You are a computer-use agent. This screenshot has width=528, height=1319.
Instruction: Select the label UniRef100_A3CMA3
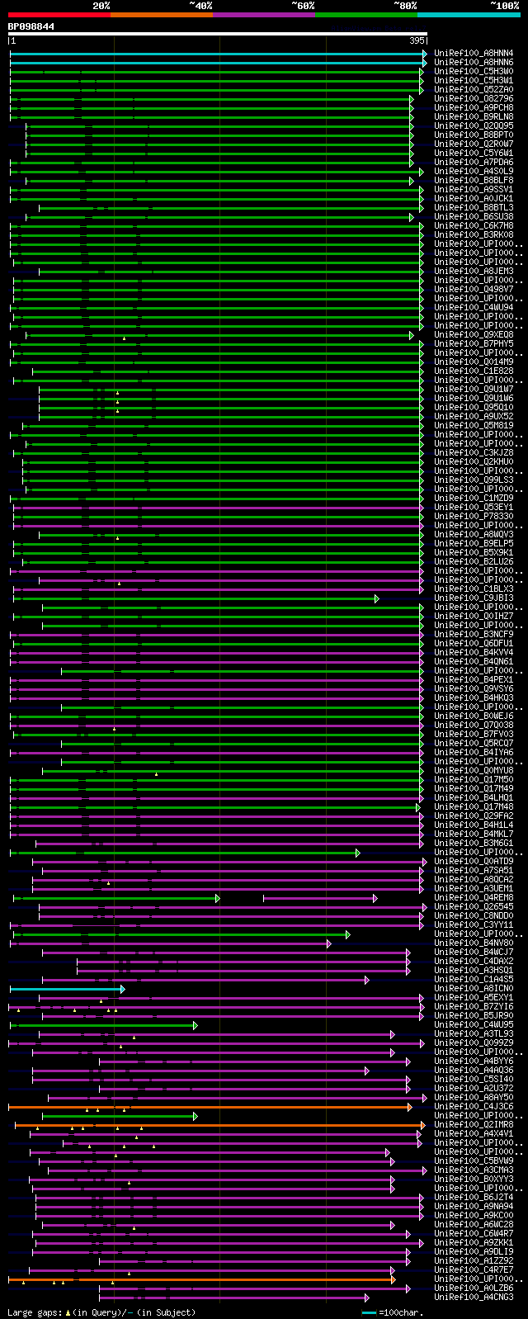click(x=474, y=1170)
